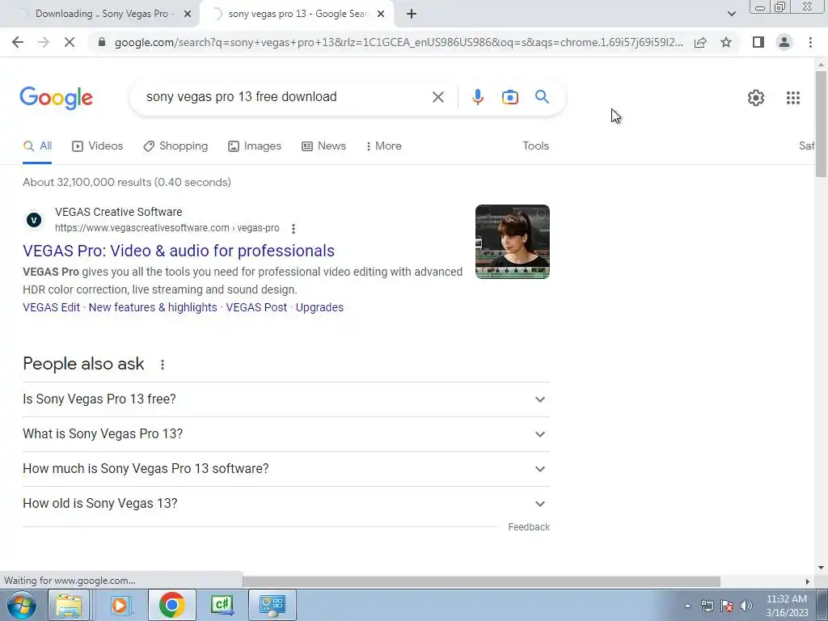Open the control panel taskbar app
The height and width of the screenshot is (621, 828).
(x=272, y=605)
